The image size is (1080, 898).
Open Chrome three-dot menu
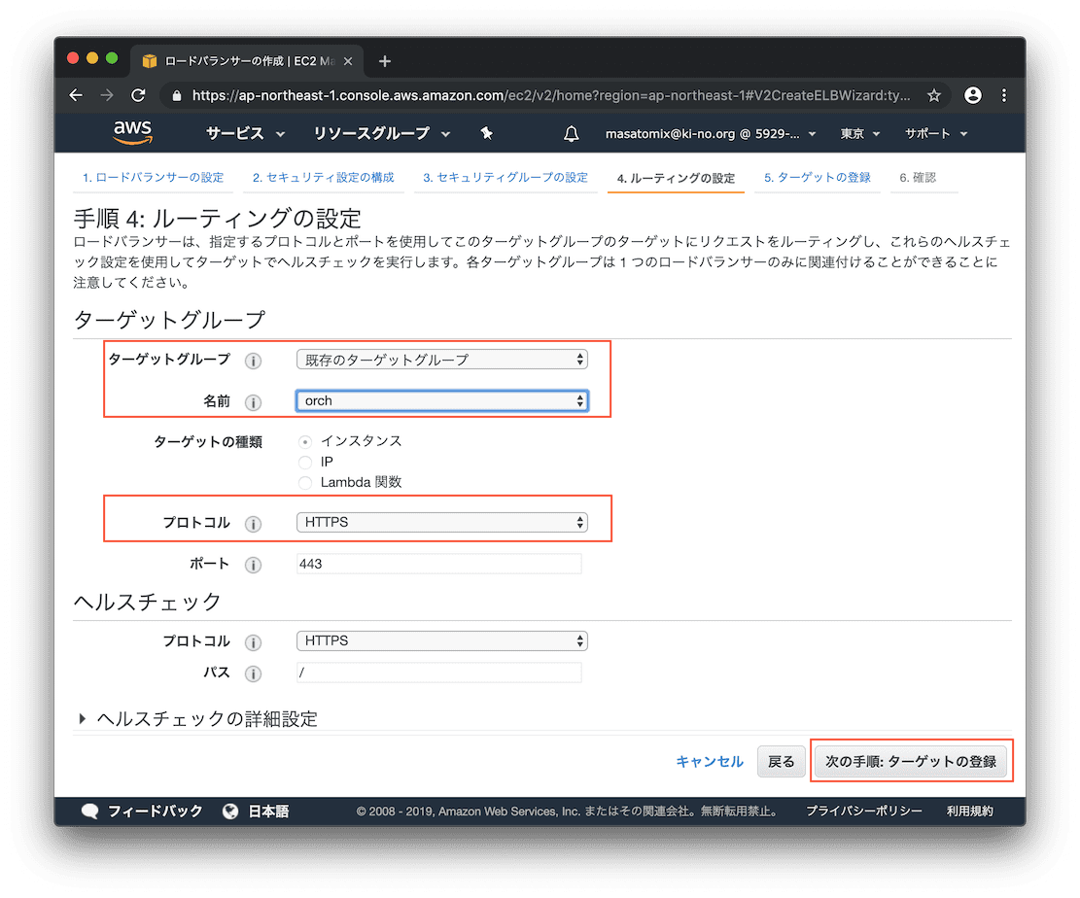(1004, 95)
